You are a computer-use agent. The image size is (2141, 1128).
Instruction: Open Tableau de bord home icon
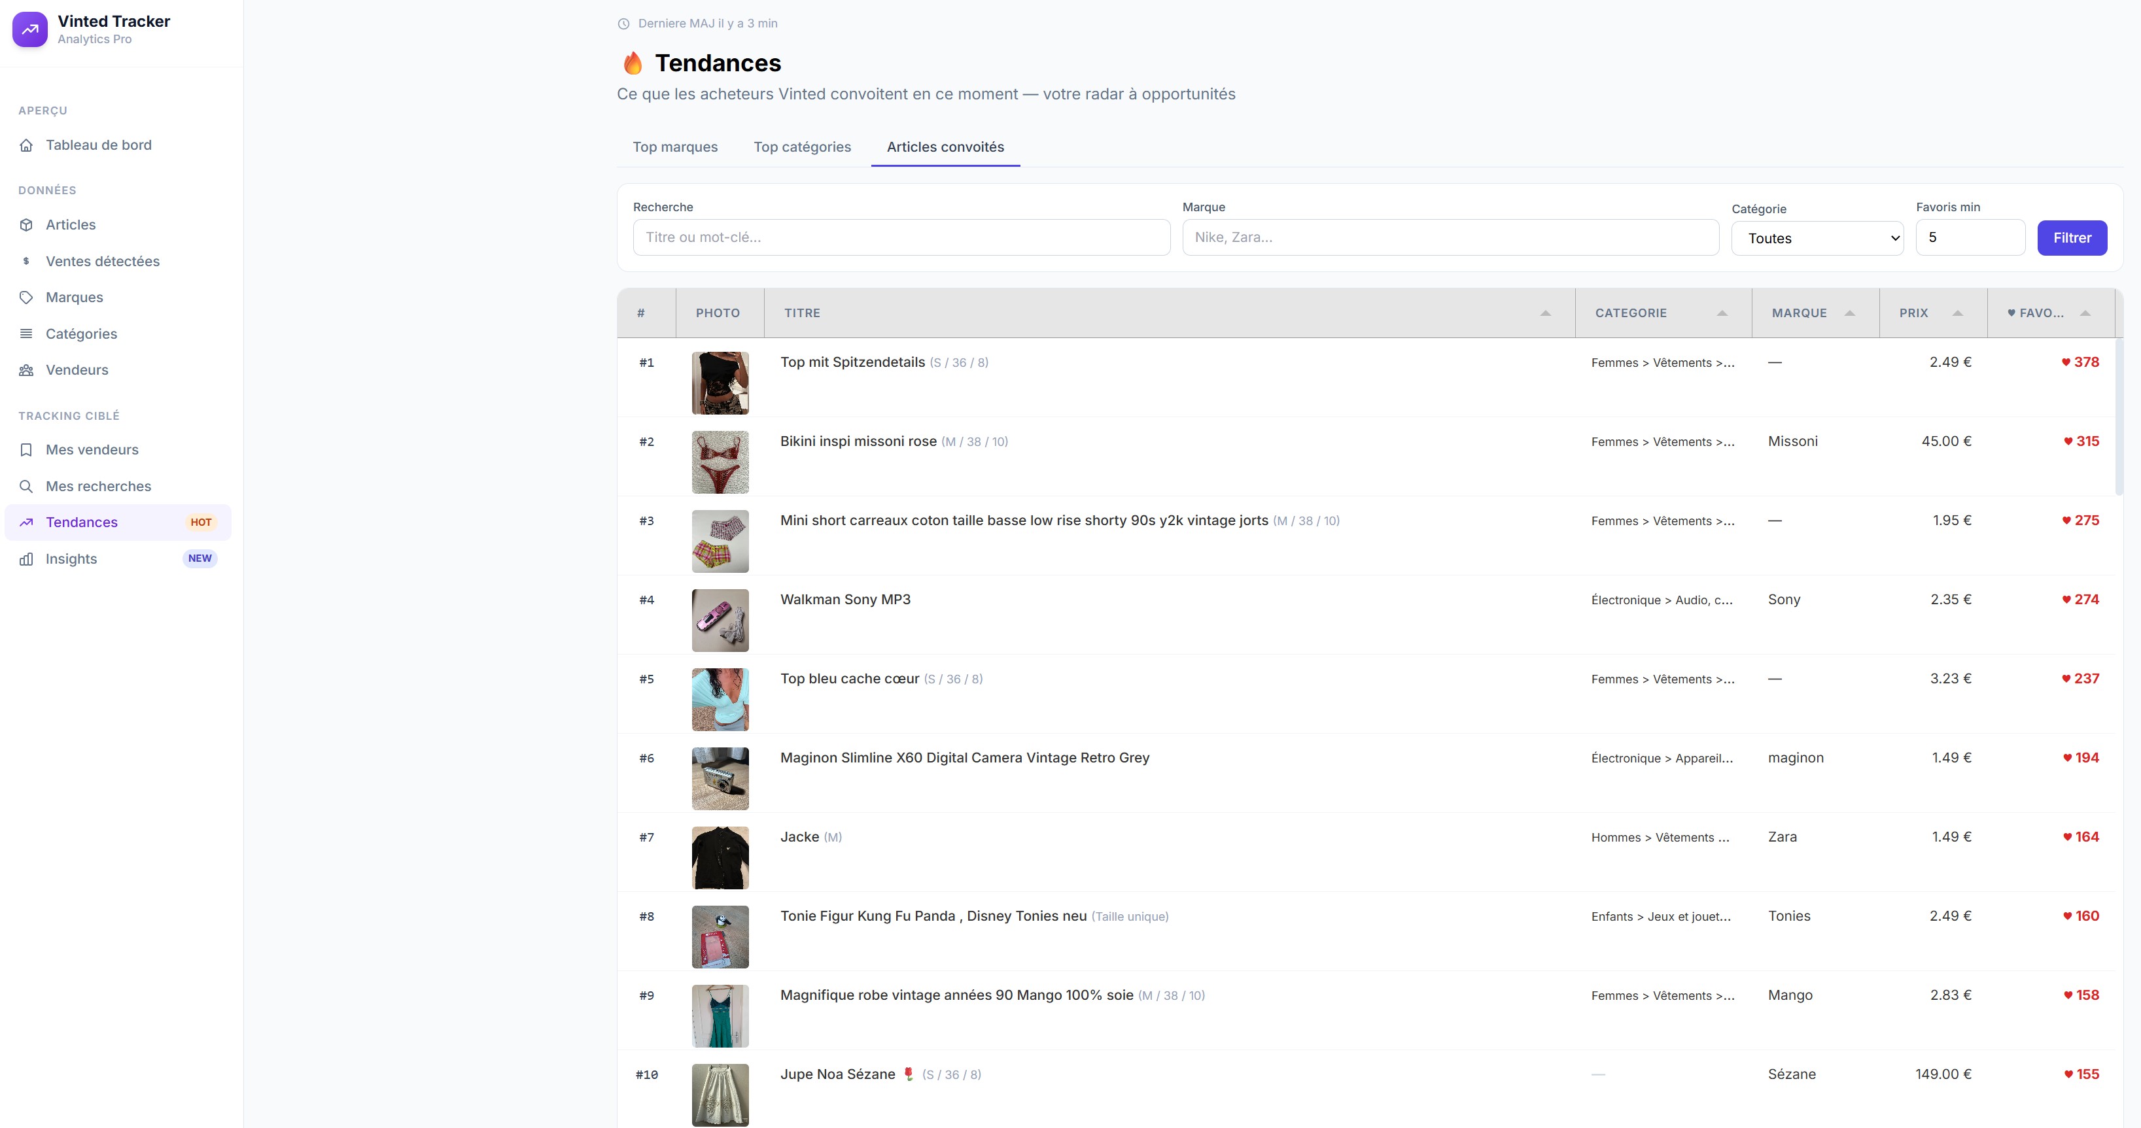(27, 145)
